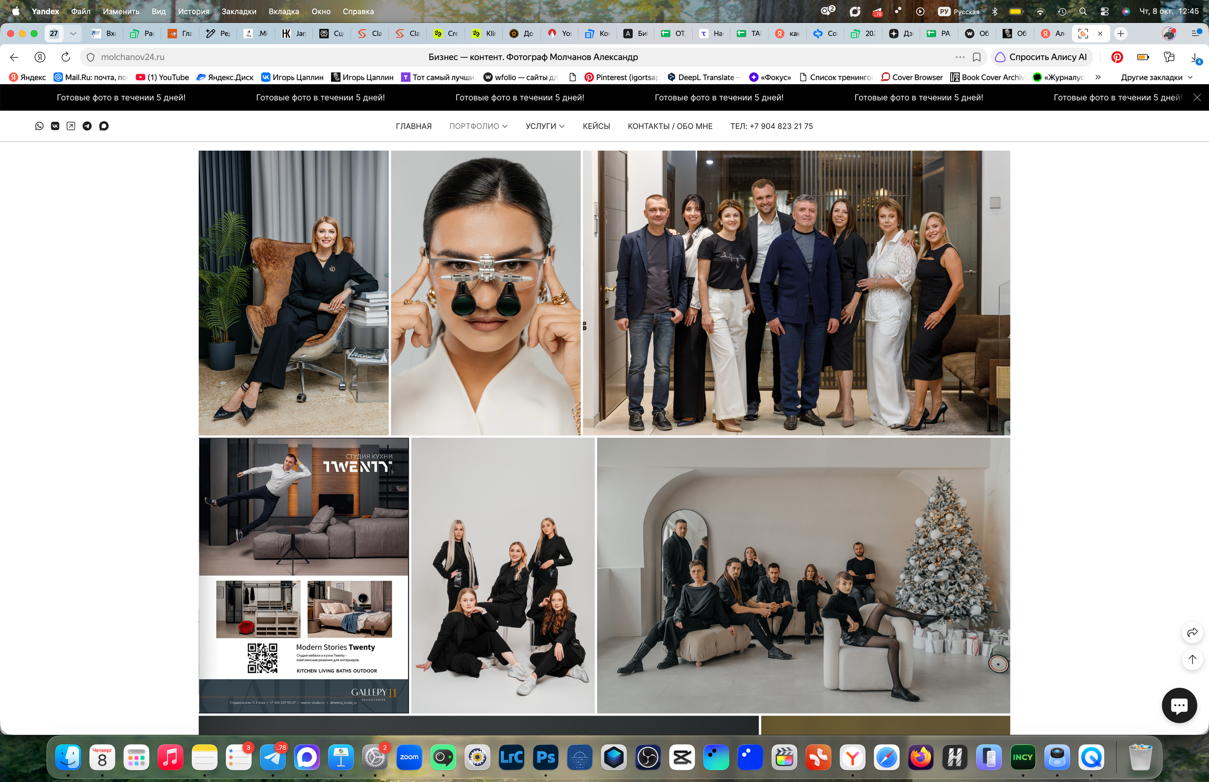Open the Bluetooth status menu in the menu bar
Image resolution: width=1209 pixels, height=782 pixels.
995,11
